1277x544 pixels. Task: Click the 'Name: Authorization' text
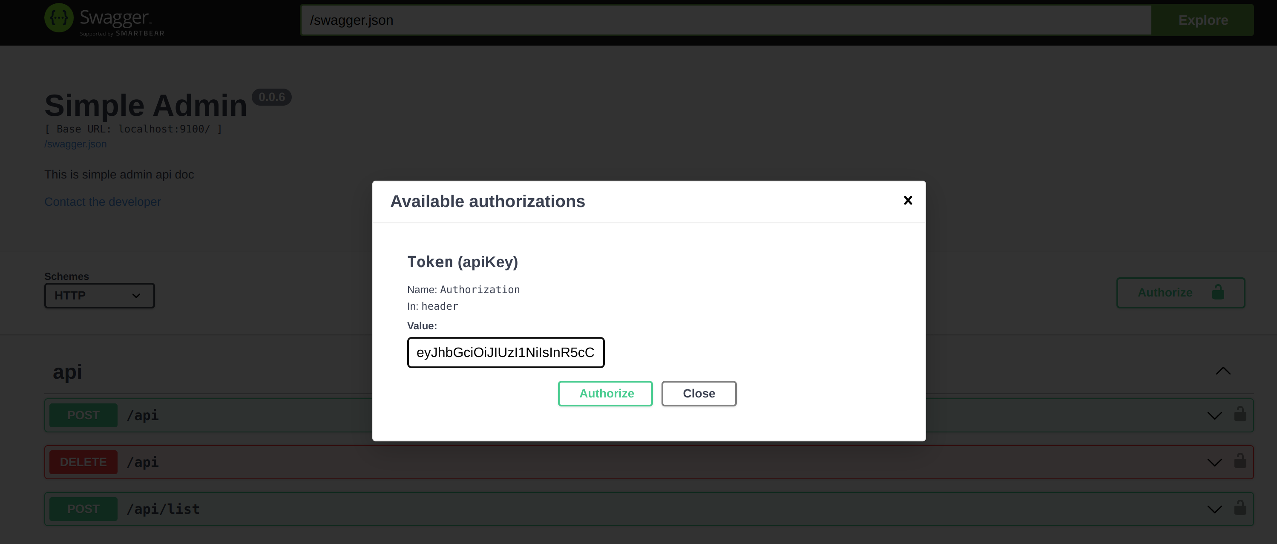coord(463,290)
